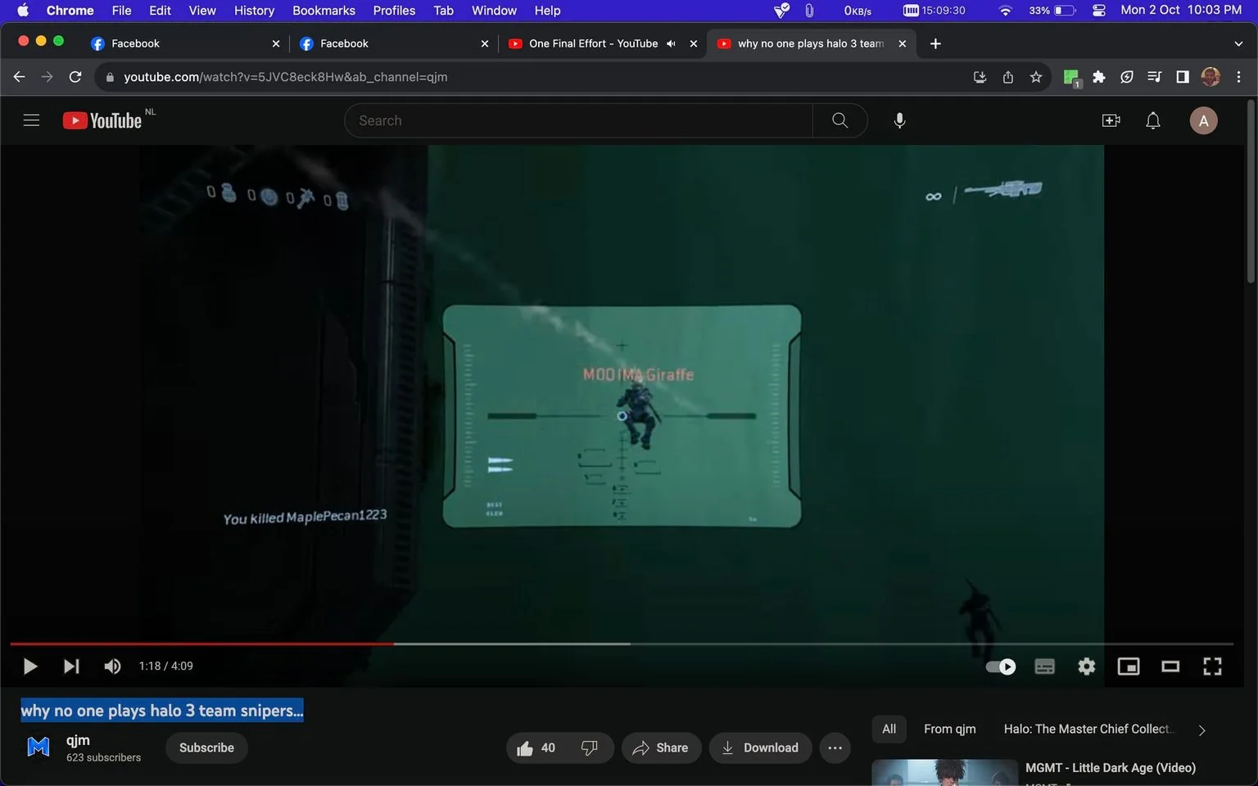Open tab search dropdown arrow
This screenshot has height=786, width=1258.
click(x=1238, y=43)
